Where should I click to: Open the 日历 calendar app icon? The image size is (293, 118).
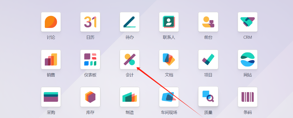click(90, 22)
